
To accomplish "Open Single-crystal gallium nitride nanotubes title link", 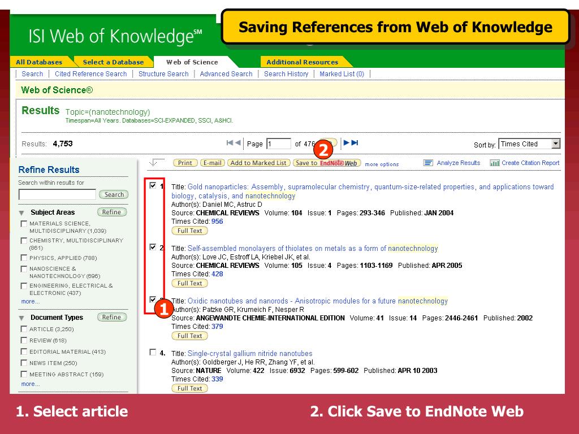I will [x=250, y=354].
